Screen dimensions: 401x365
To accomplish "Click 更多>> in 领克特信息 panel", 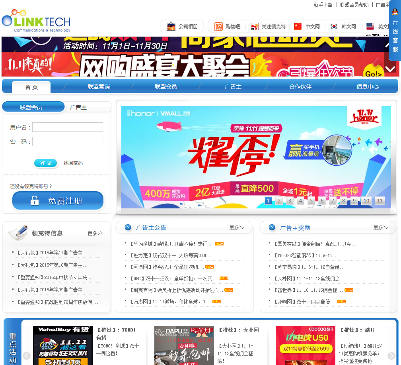I will [x=95, y=234].
